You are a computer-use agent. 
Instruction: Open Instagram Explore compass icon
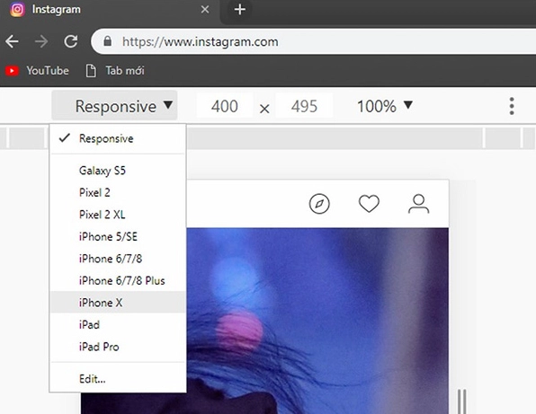click(x=319, y=204)
